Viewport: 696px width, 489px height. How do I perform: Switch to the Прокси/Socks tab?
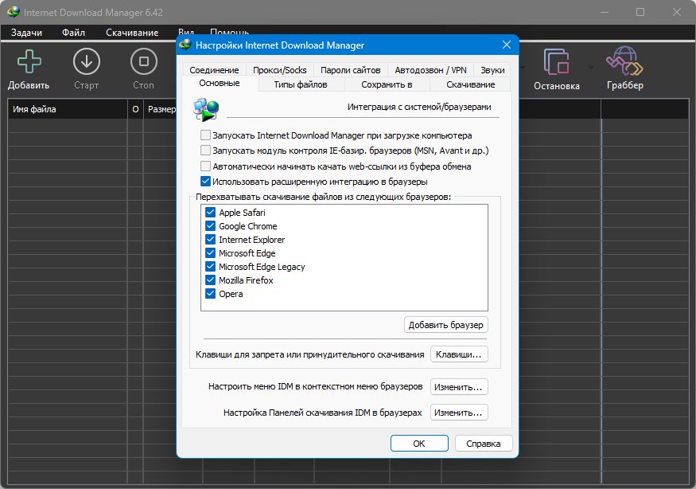click(280, 70)
